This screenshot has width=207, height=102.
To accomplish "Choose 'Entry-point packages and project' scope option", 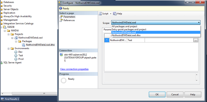I will click(156, 29).
